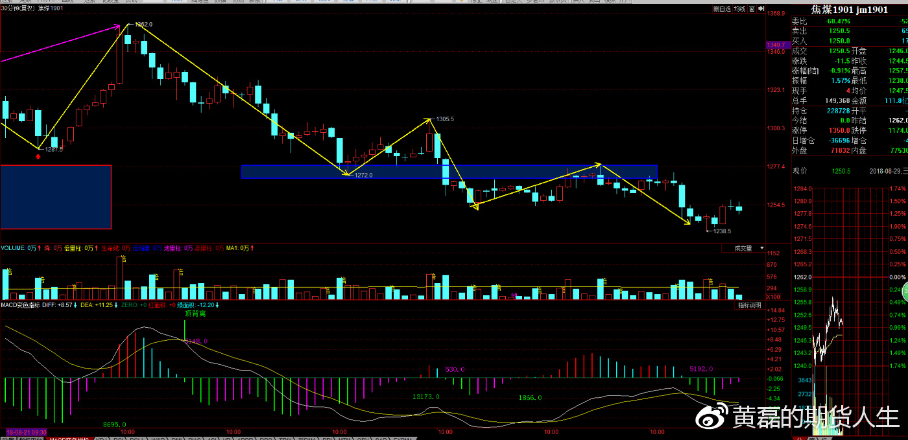Click the 5192.0 value in MACD panel
Image resolution: width=908 pixels, height=440 pixels.
701,369
